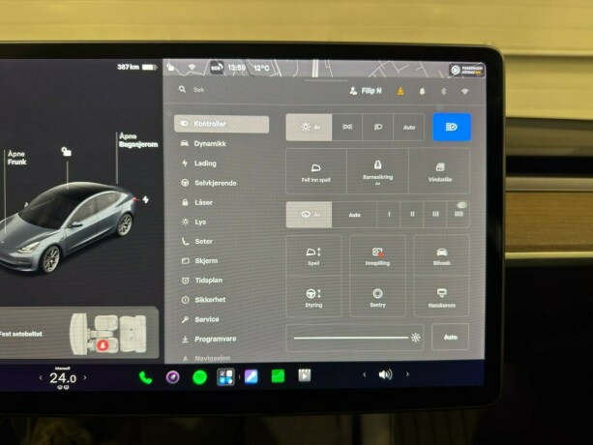Tap the Vinduslås window lock button
Viewport: 593px width, 445px height.
pyautogui.click(x=439, y=171)
